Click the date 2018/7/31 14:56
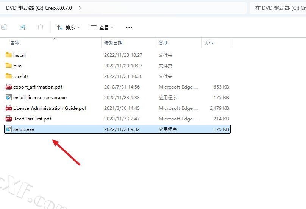306x209 pixels. click(122, 87)
